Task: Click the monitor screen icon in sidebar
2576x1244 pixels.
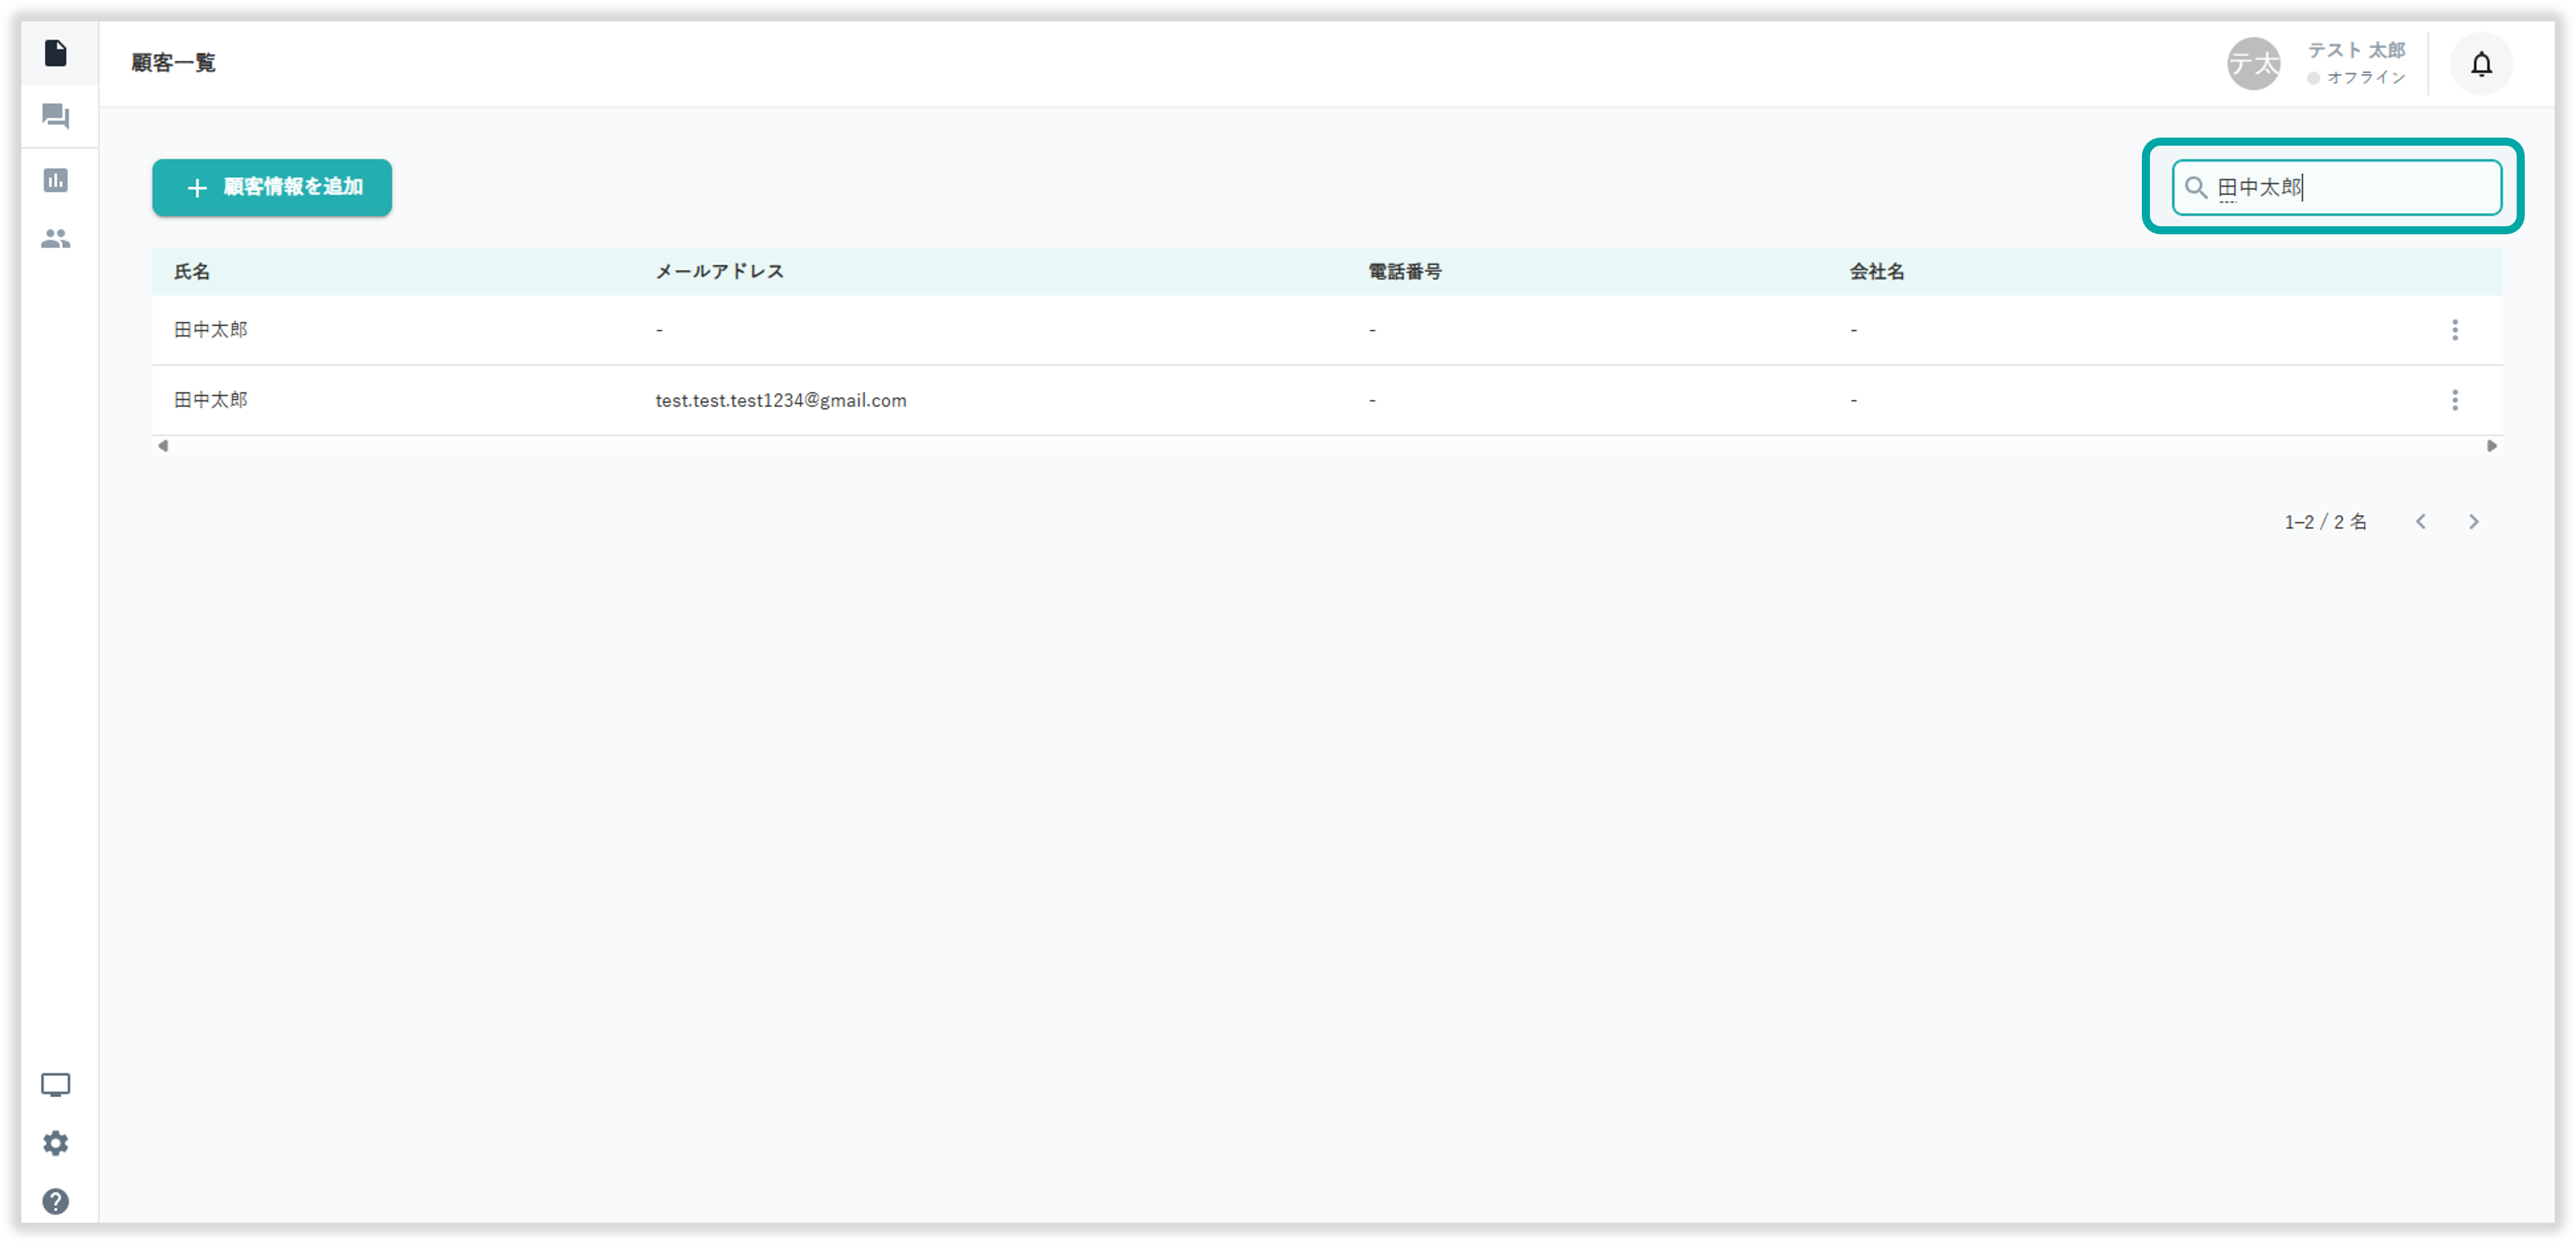Action: [56, 1085]
